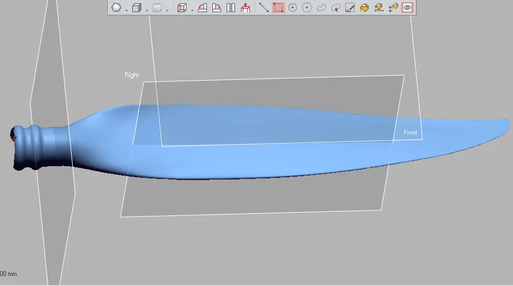
Task: Click the Normal To view icon
Action: point(245,8)
